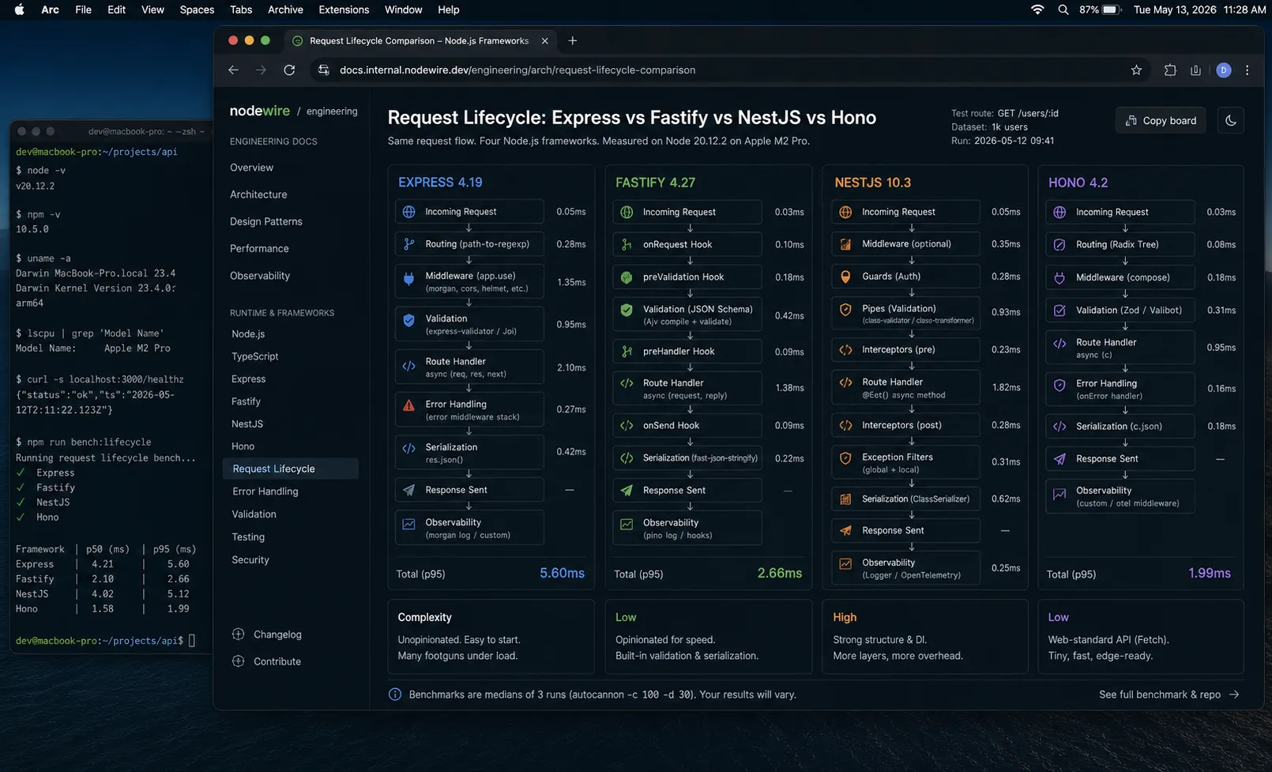Click the site info icon in address bar
The height and width of the screenshot is (772, 1272).
(323, 70)
